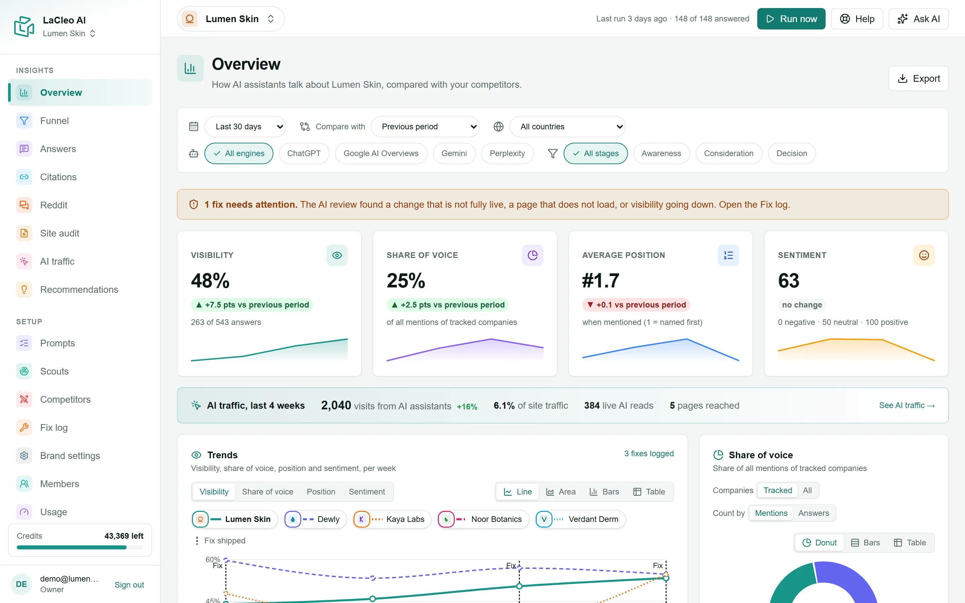Viewport: 965px width, 603px height.
Task: Click the Export button
Action: (x=918, y=79)
